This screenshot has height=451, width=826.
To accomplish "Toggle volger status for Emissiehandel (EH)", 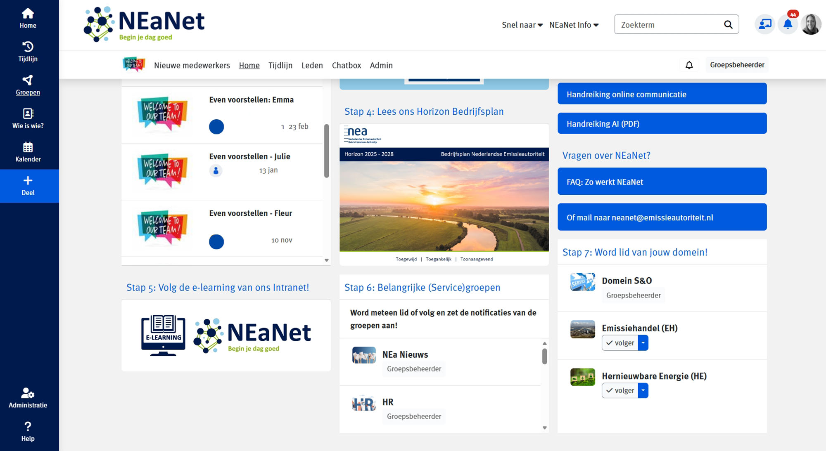I will [x=620, y=343].
